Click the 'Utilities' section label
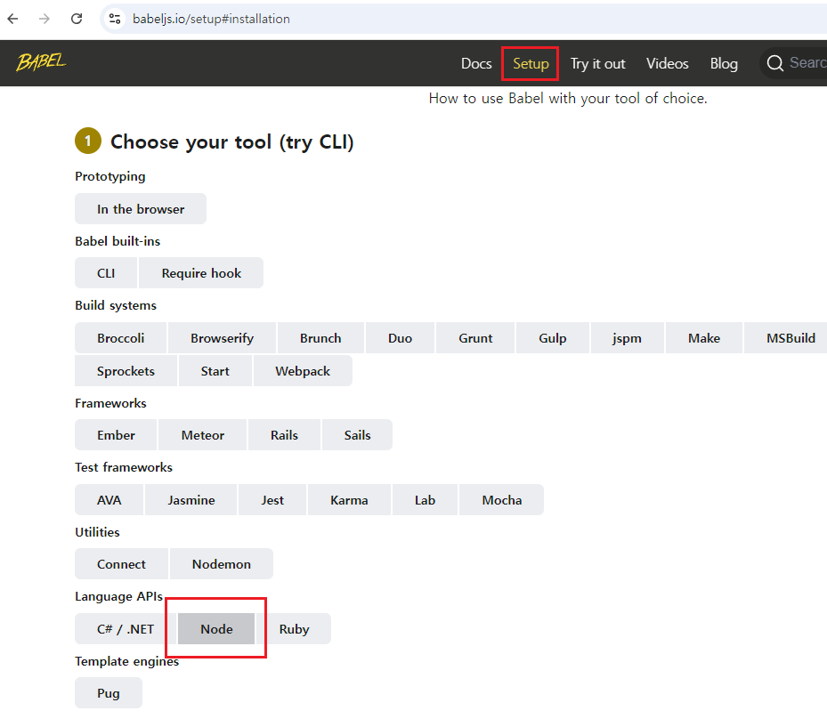Image resolution: width=827 pixels, height=719 pixels. coord(97,532)
